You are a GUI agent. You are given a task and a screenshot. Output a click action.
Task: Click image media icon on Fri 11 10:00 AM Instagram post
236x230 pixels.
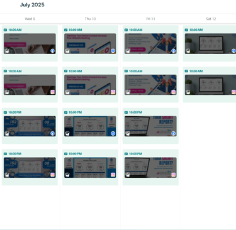(x=128, y=92)
